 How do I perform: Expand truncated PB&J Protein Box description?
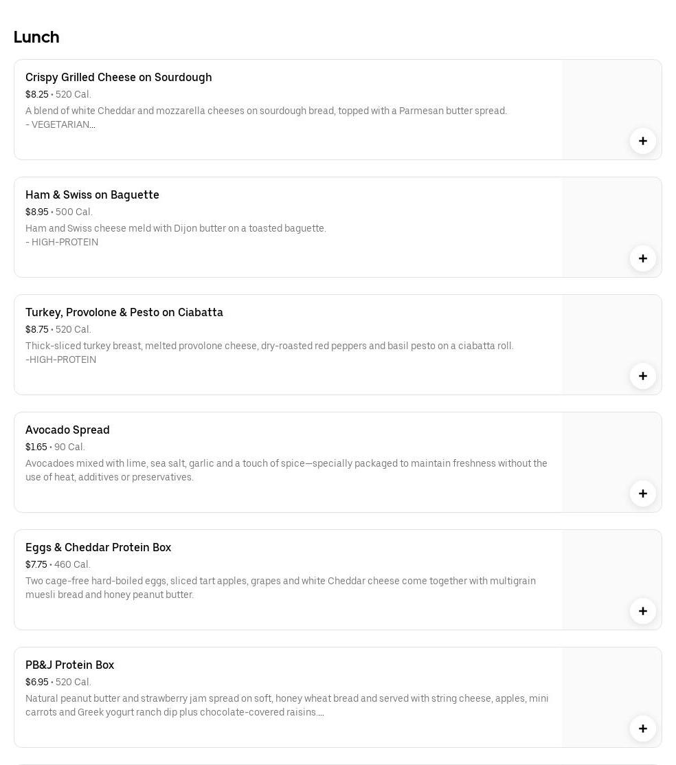coord(321,713)
